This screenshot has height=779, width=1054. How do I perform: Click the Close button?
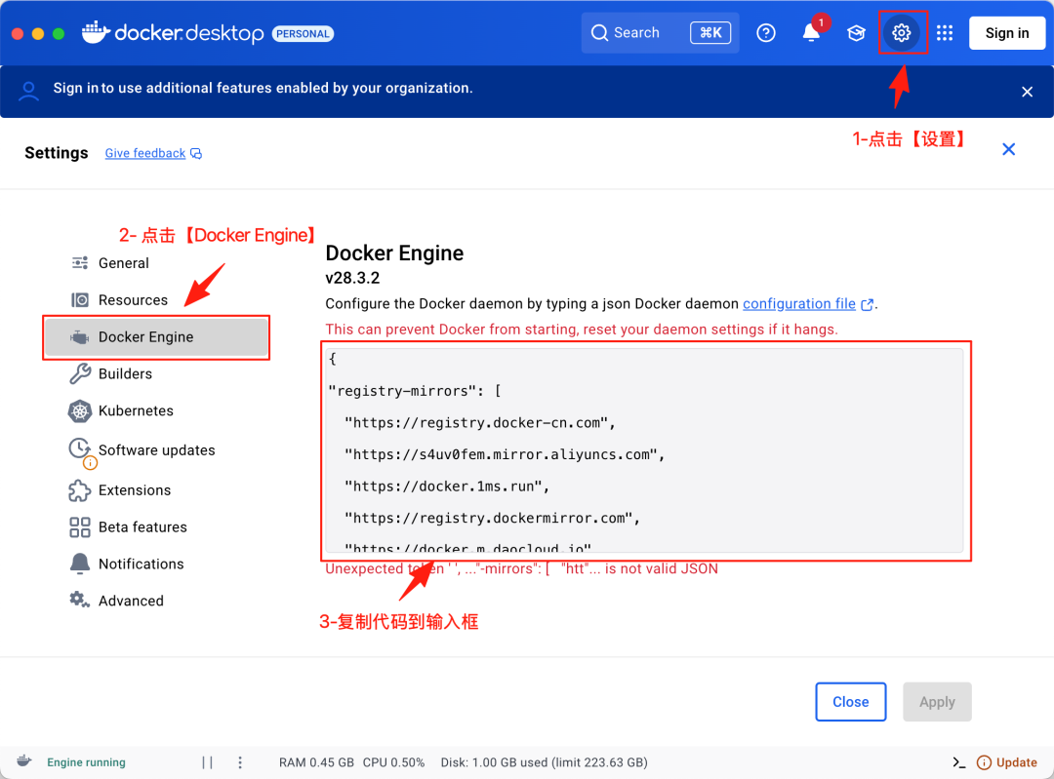[850, 702]
